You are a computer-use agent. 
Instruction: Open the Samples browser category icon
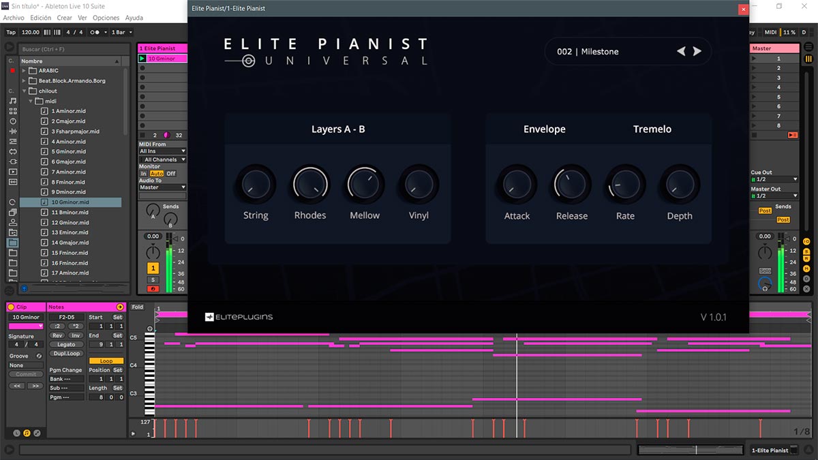(12, 182)
